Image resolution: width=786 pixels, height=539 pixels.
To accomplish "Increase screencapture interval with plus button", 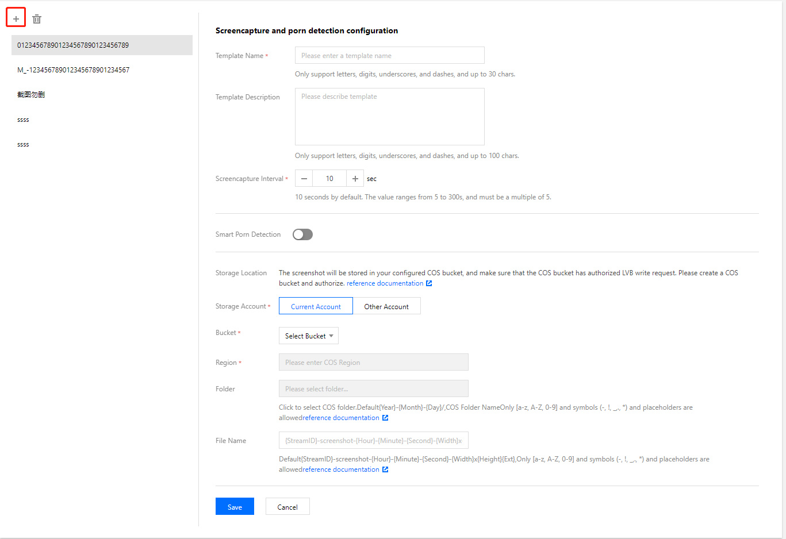I will [355, 178].
